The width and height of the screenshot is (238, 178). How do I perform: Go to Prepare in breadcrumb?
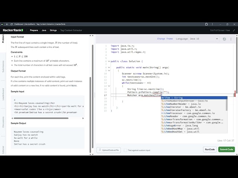34,30
